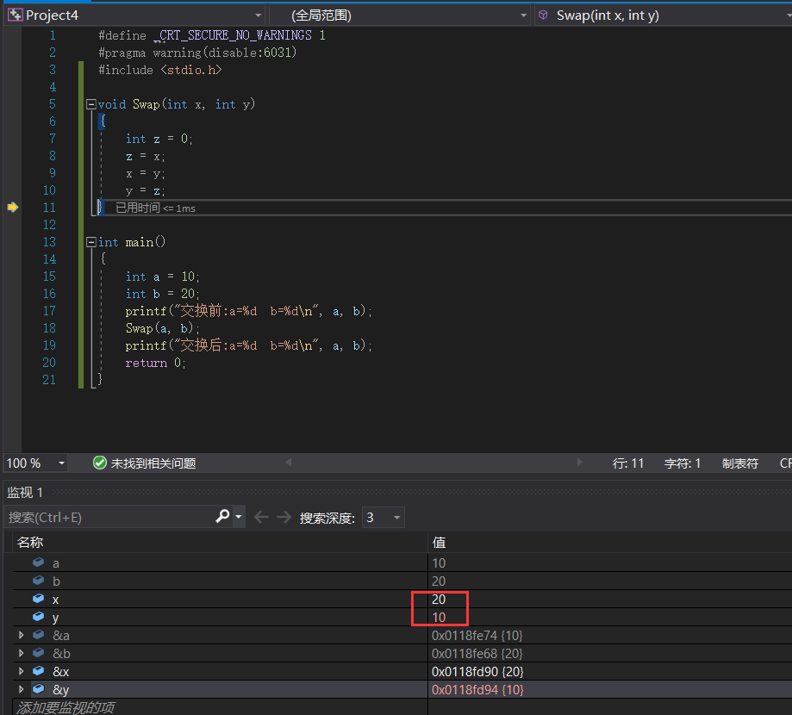Click the variable cube icon of row b
The image size is (792, 715).
tap(39, 580)
